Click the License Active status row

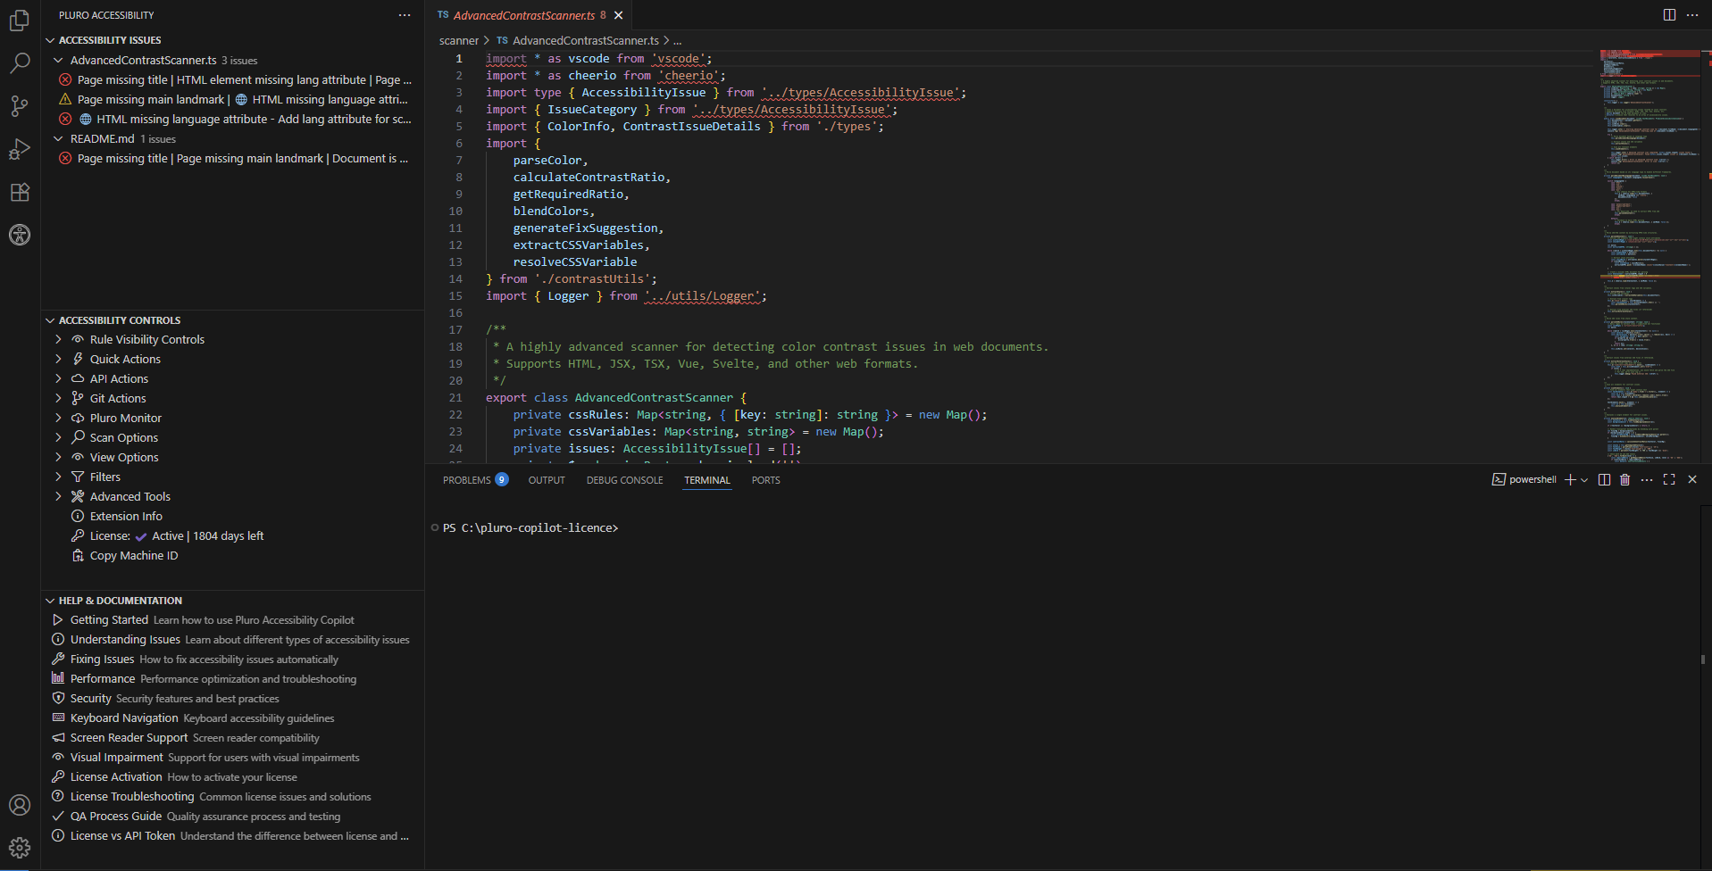click(232, 536)
